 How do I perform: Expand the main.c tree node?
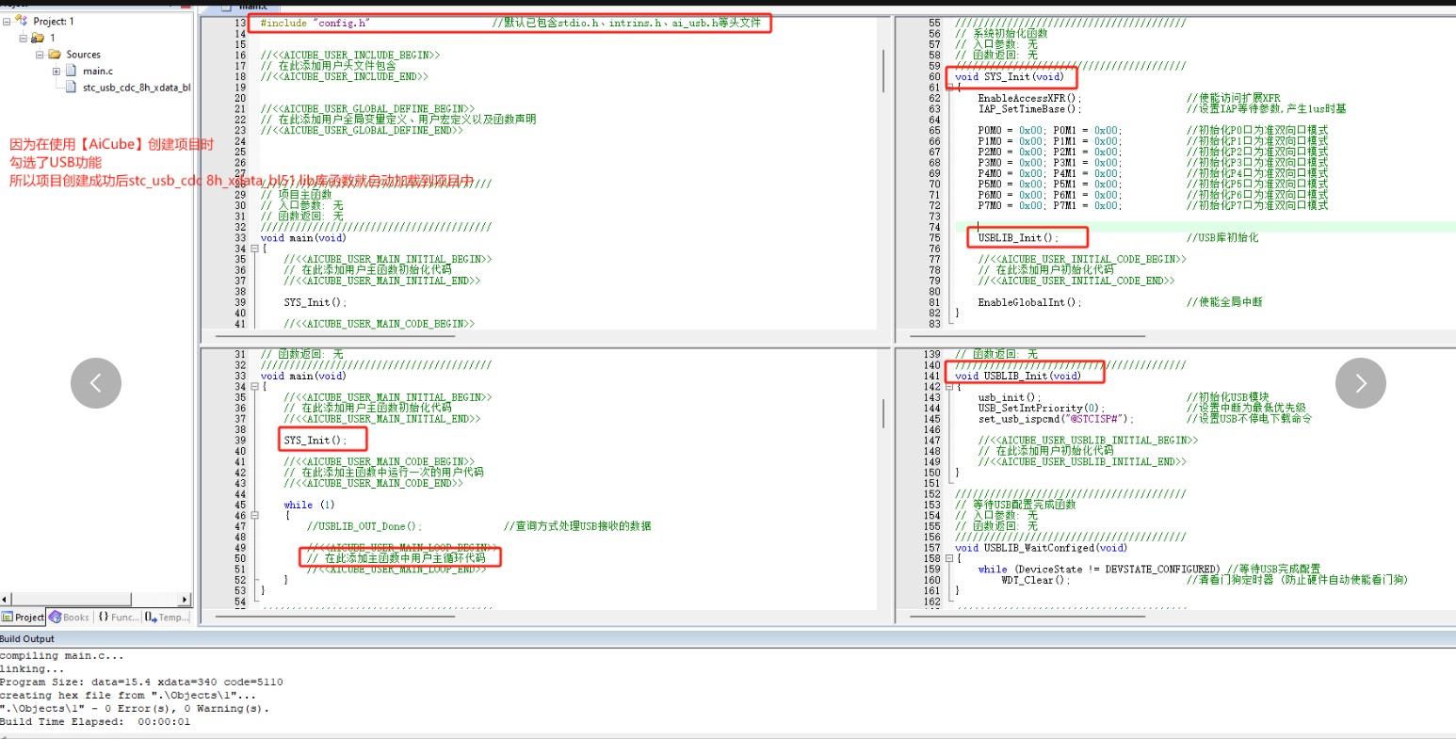click(56, 72)
